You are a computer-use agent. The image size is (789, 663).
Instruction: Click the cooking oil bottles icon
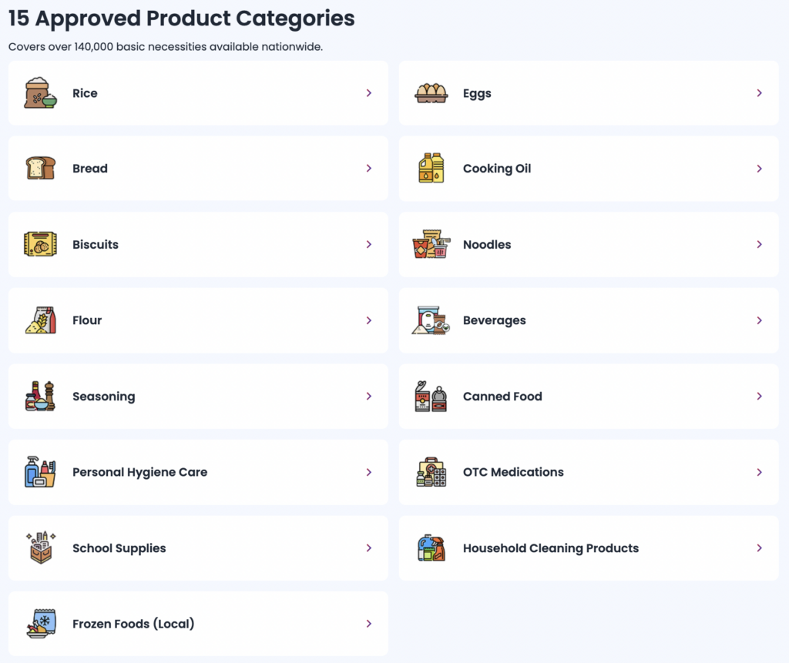[x=431, y=169]
